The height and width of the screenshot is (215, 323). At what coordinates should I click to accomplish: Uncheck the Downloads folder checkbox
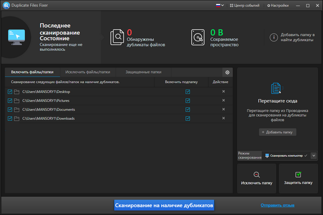(10, 118)
